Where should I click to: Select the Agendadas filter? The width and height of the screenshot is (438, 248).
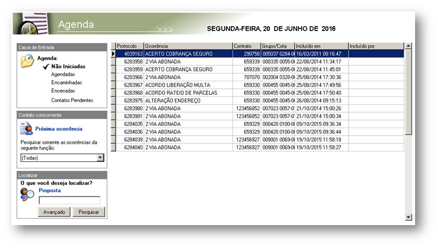(x=63, y=74)
